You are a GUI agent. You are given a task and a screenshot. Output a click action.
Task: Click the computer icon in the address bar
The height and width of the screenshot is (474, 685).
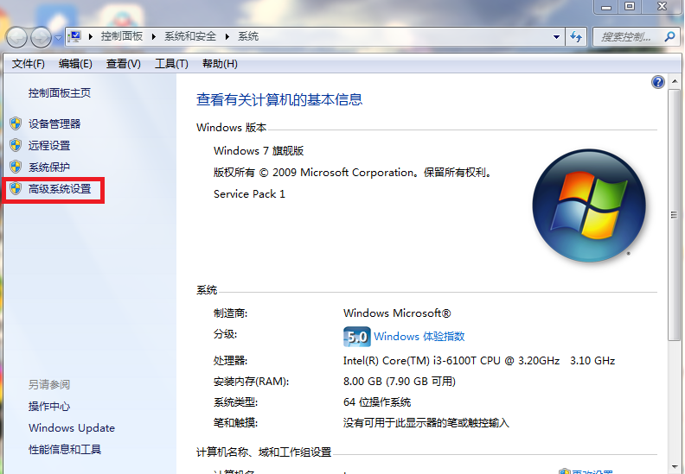(75, 36)
